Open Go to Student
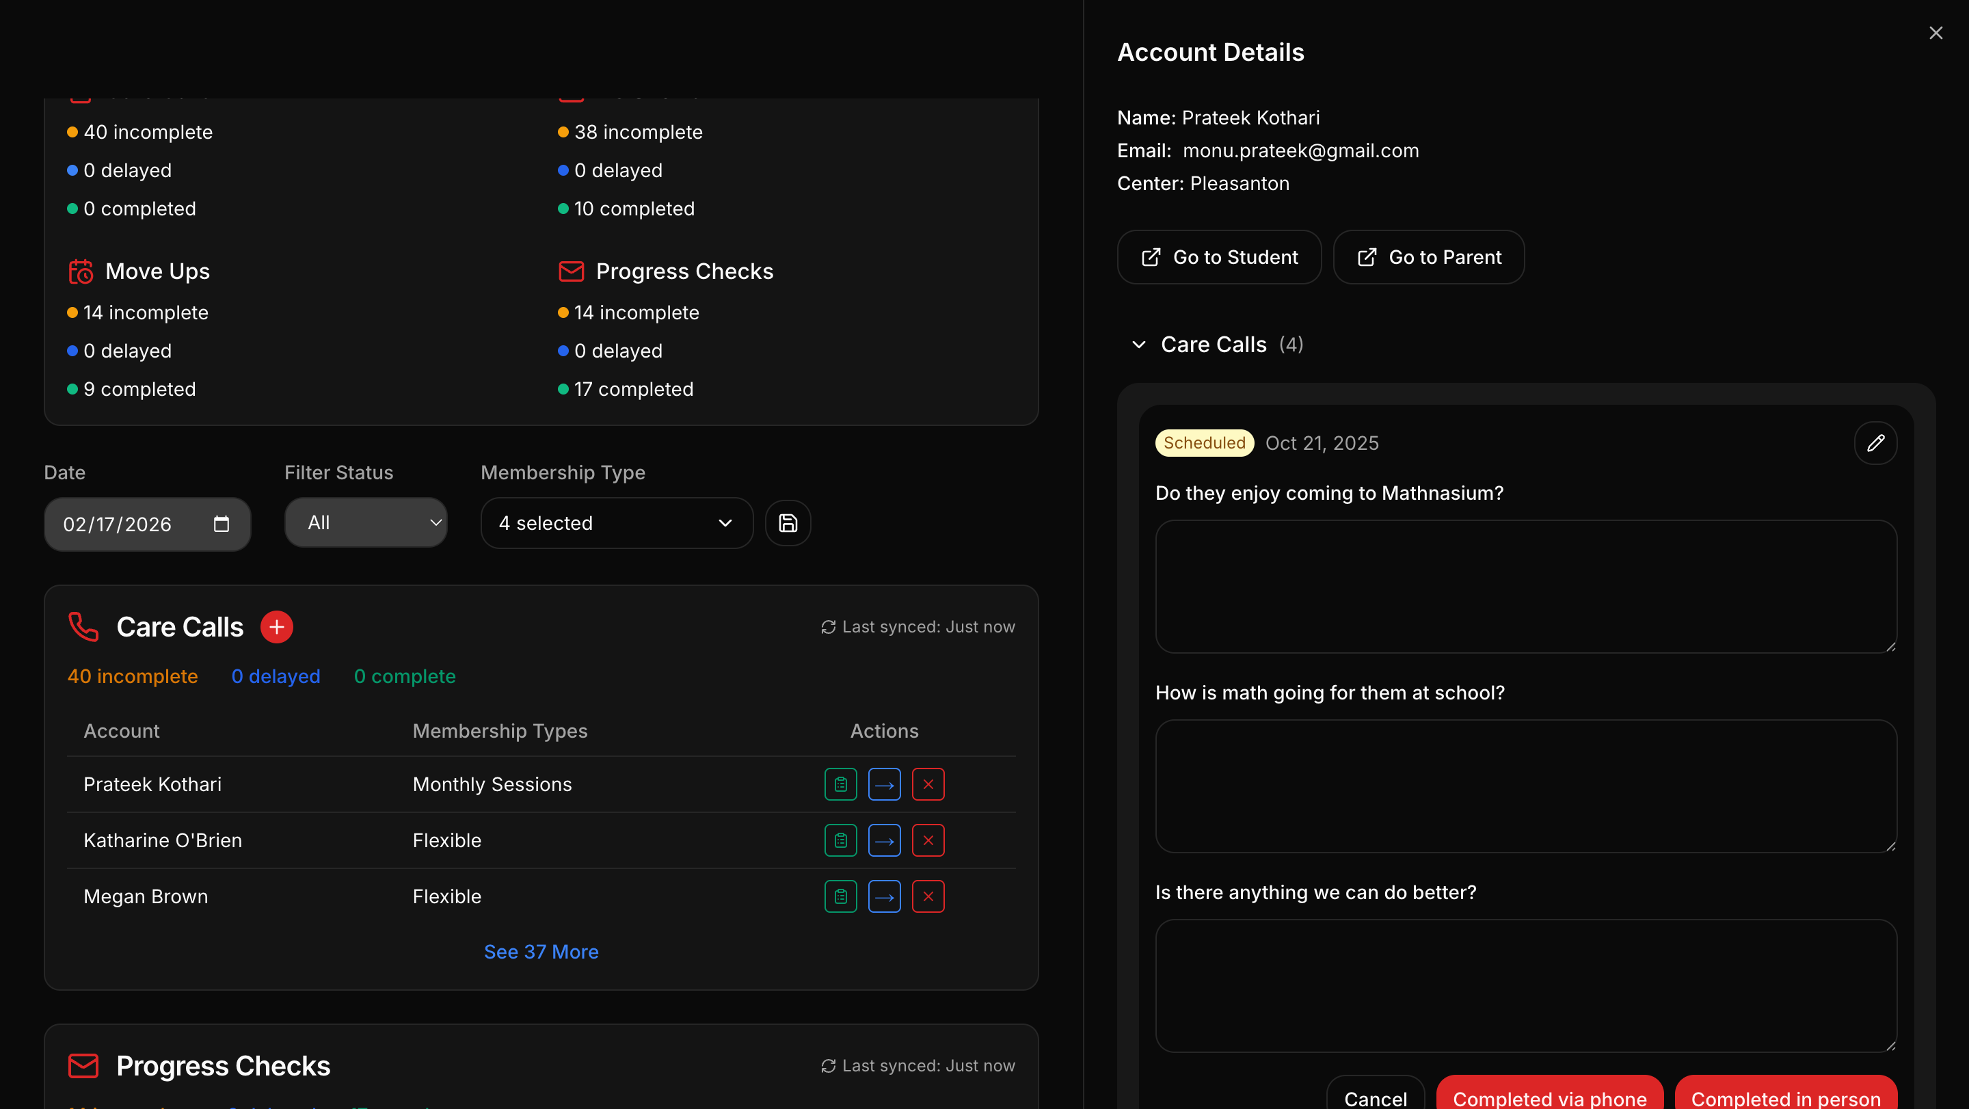Viewport: 1969px width, 1109px height. 1218,257
